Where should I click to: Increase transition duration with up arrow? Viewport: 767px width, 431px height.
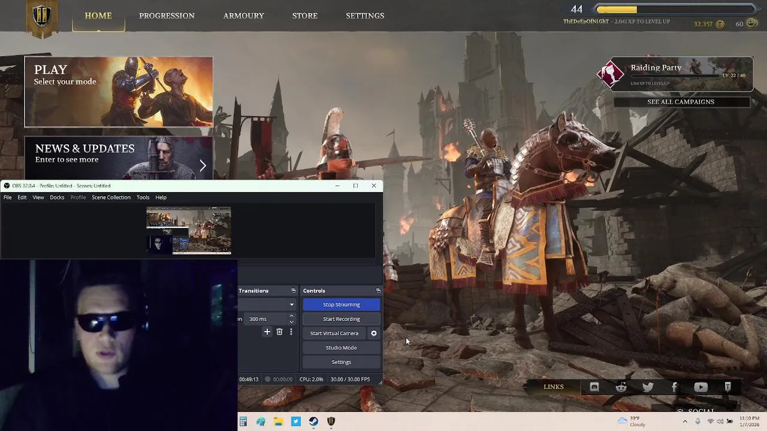click(292, 316)
